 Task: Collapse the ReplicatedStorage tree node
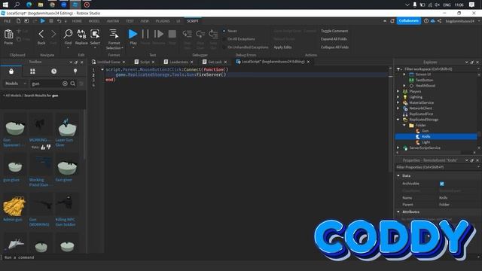click(398, 120)
